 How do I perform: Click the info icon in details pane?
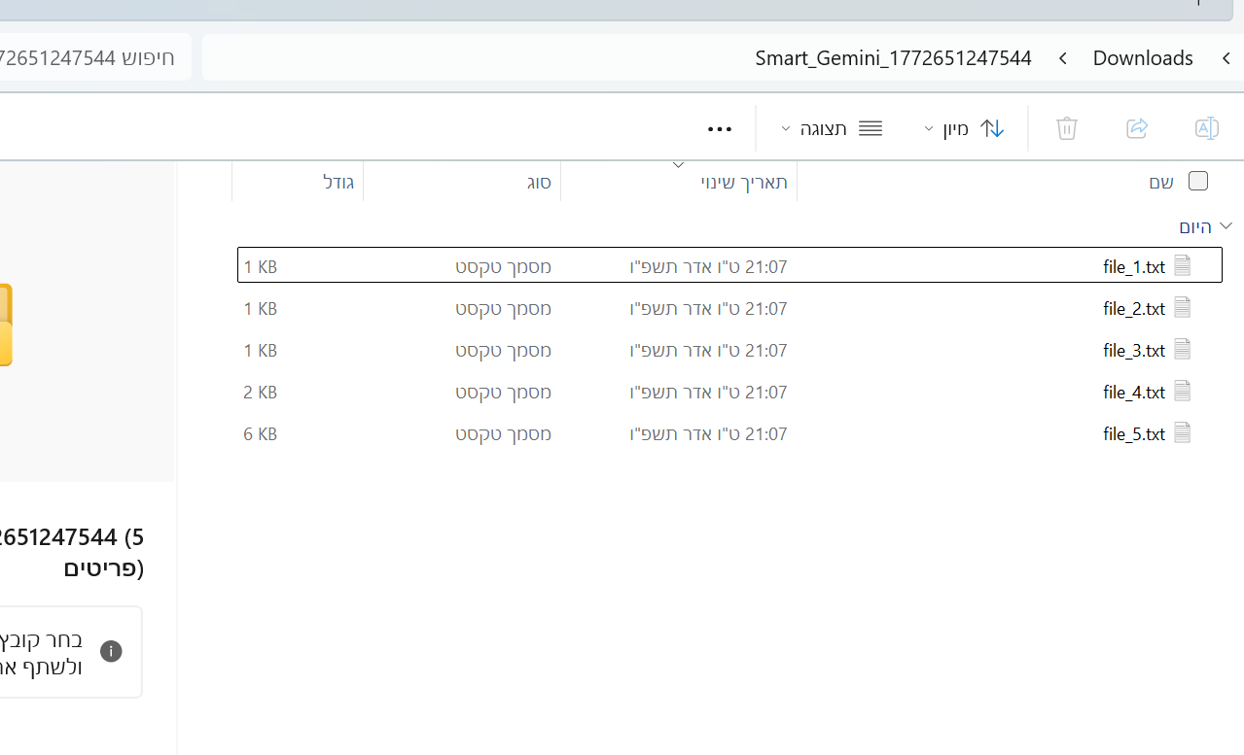(111, 651)
